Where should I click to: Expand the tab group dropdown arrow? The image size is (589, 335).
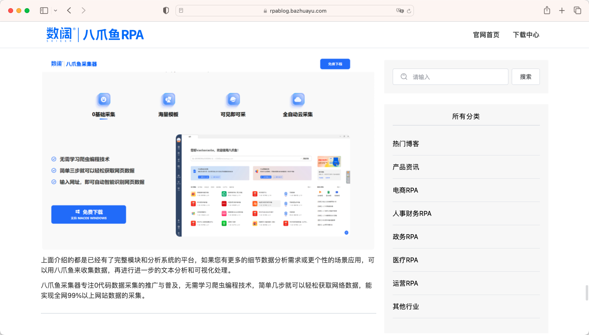(x=56, y=11)
